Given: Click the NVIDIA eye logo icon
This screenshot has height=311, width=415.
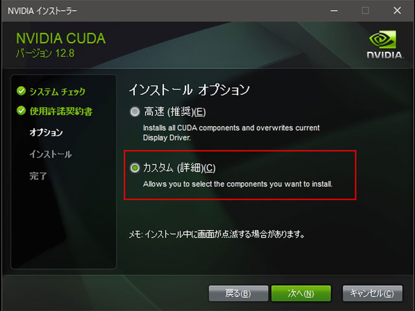Looking at the screenshot, I should pos(383,40).
